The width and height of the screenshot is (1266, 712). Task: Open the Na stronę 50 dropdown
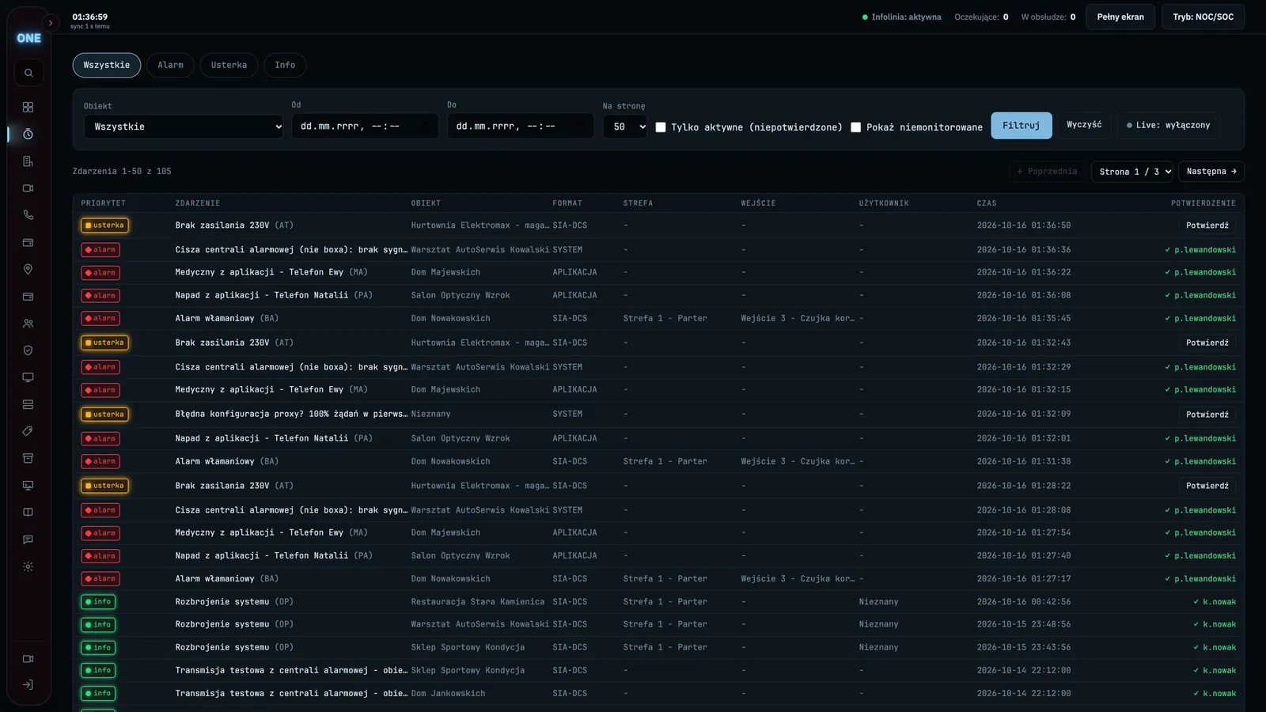[x=625, y=127]
